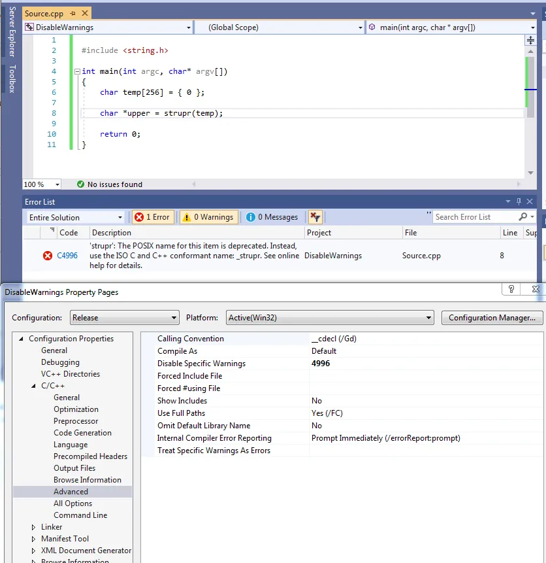The height and width of the screenshot is (563, 546).
Task: Select Debugging in the property tree
Action: tap(60, 362)
